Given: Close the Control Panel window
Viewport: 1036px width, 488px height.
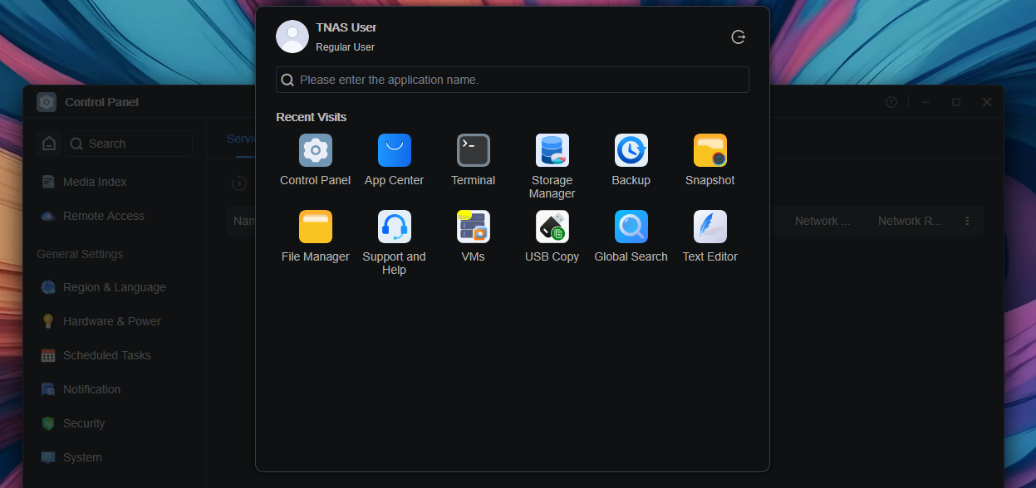Looking at the screenshot, I should tap(987, 102).
